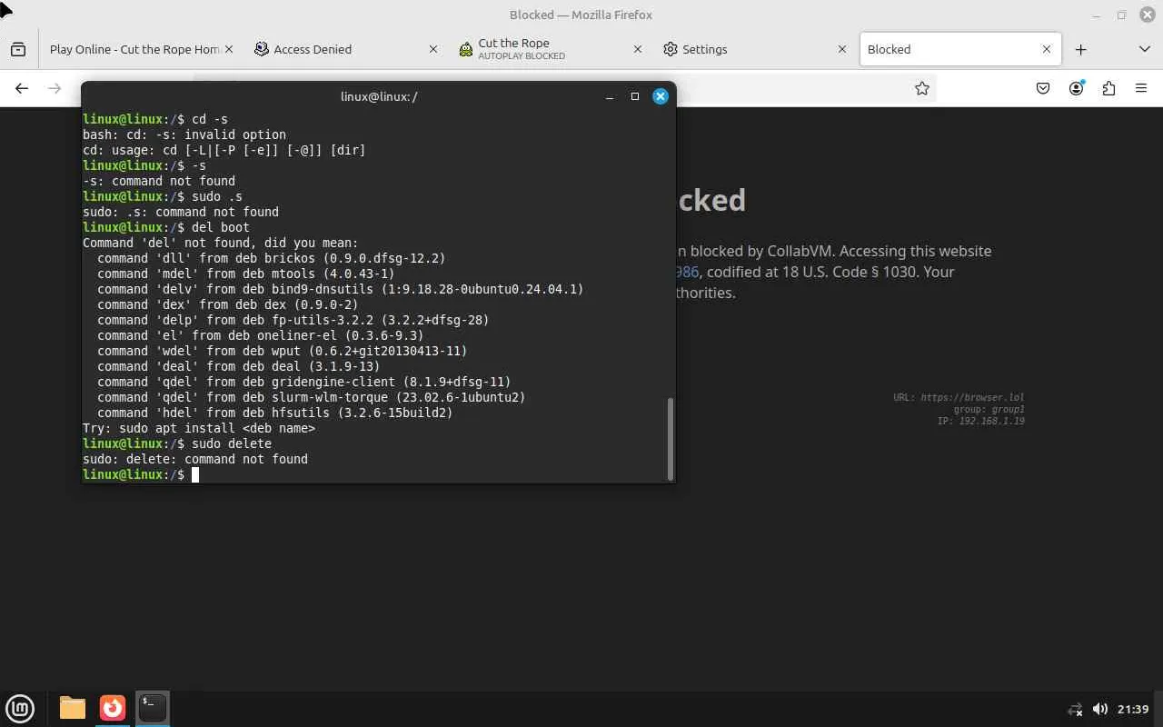Open the Firefox hamburger application menu

pyautogui.click(x=1141, y=88)
